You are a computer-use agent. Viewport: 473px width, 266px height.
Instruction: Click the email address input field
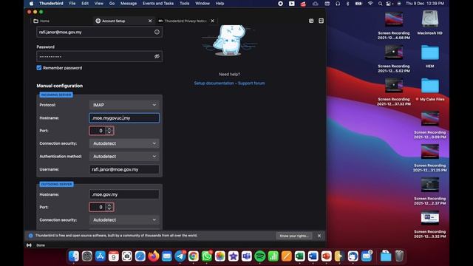pos(99,32)
